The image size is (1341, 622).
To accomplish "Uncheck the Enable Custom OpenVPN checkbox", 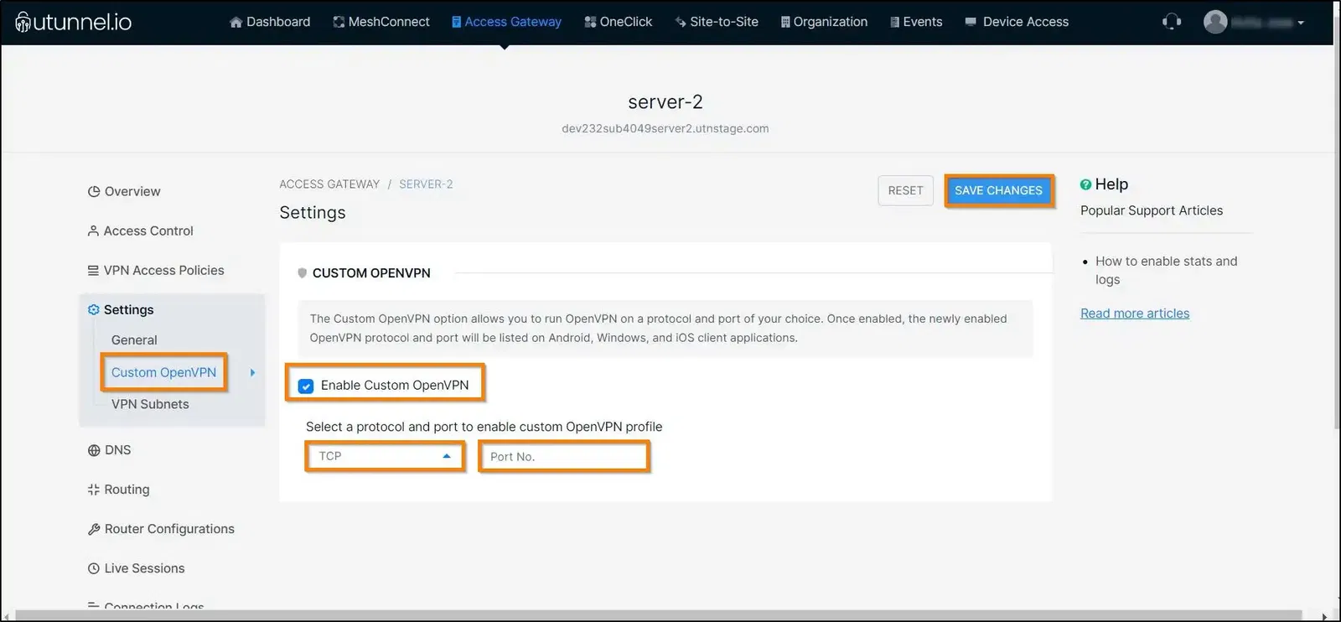I will [x=306, y=386].
